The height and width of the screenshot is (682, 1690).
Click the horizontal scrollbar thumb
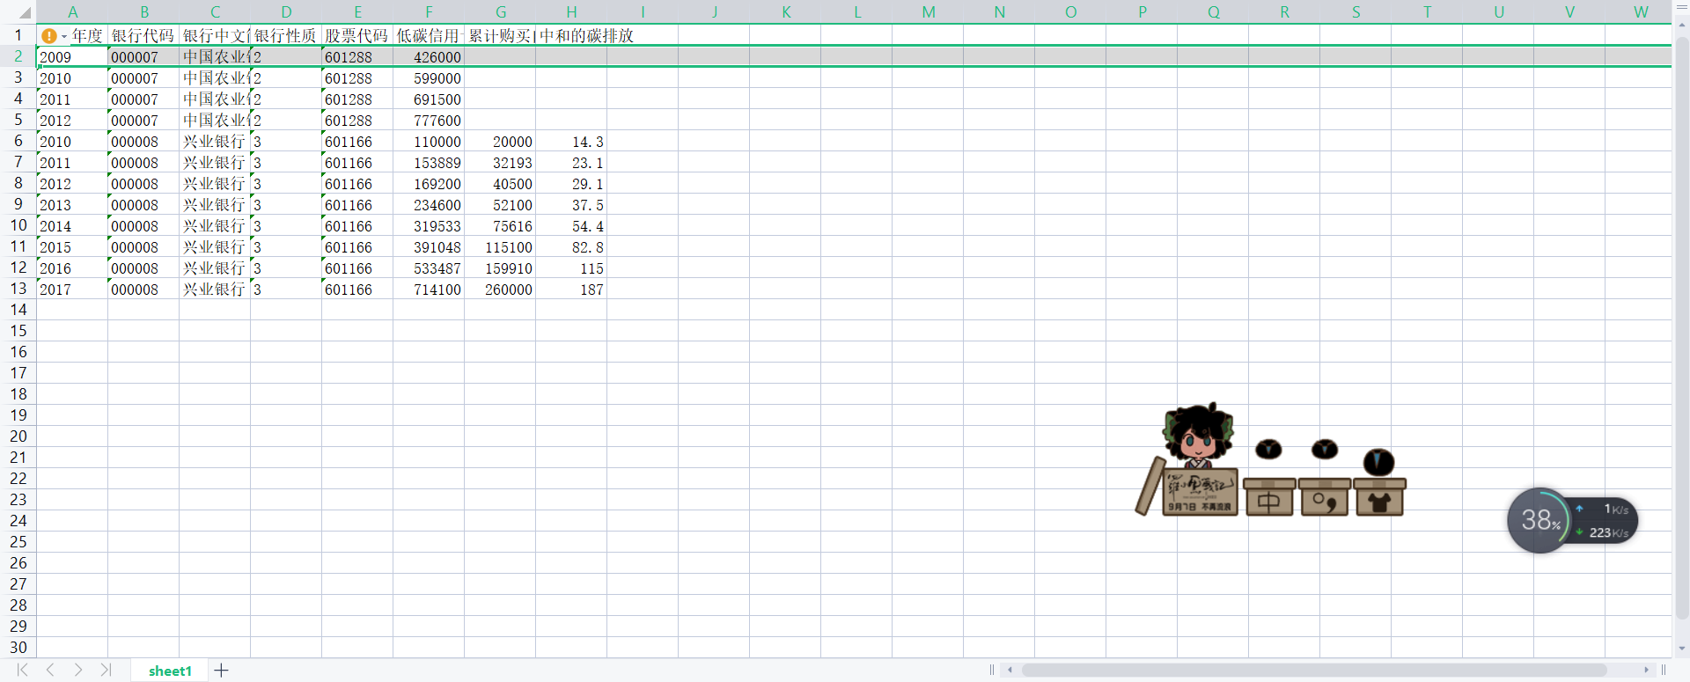(1313, 671)
